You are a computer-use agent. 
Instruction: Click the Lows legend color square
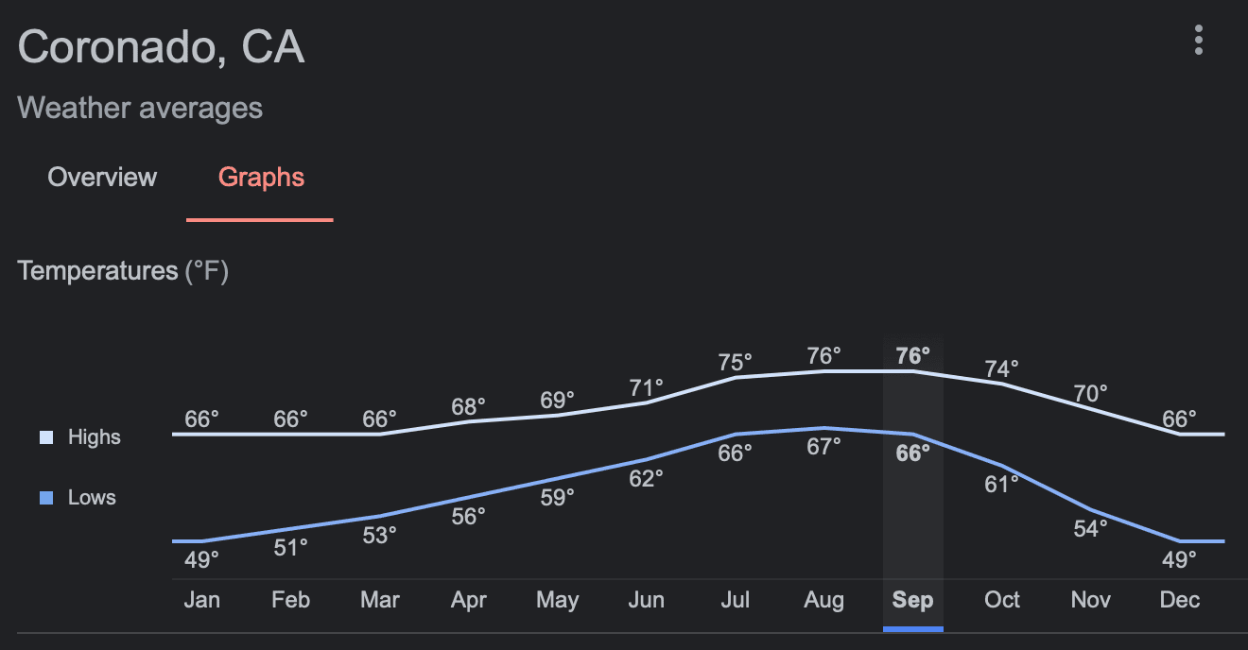pos(46,498)
